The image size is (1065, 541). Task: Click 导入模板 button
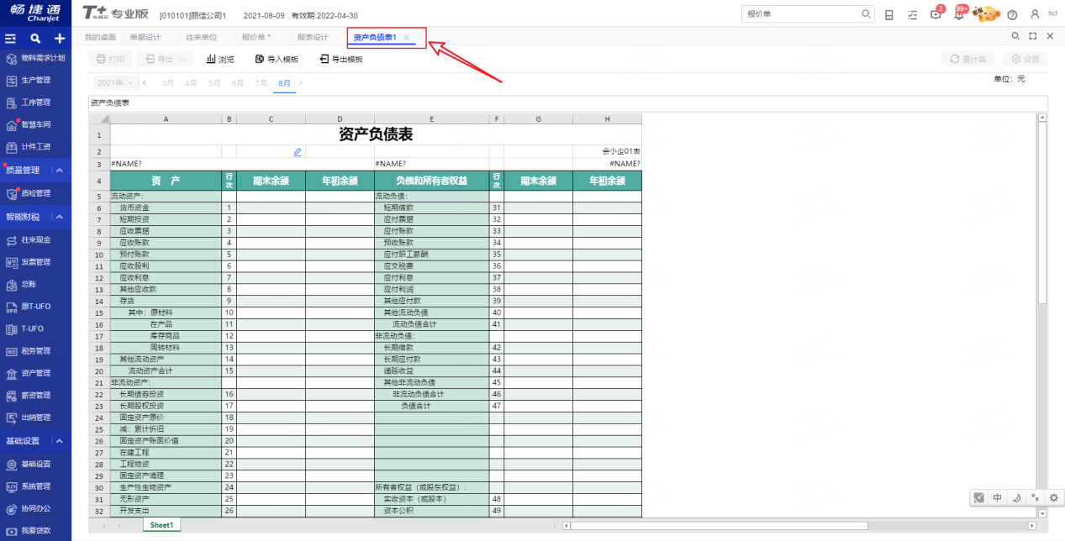(277, 60)
